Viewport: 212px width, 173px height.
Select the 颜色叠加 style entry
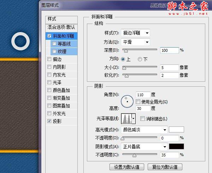(61, 90)
